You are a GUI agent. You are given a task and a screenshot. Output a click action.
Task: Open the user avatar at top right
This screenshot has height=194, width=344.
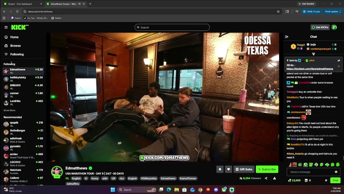(334, 27)
